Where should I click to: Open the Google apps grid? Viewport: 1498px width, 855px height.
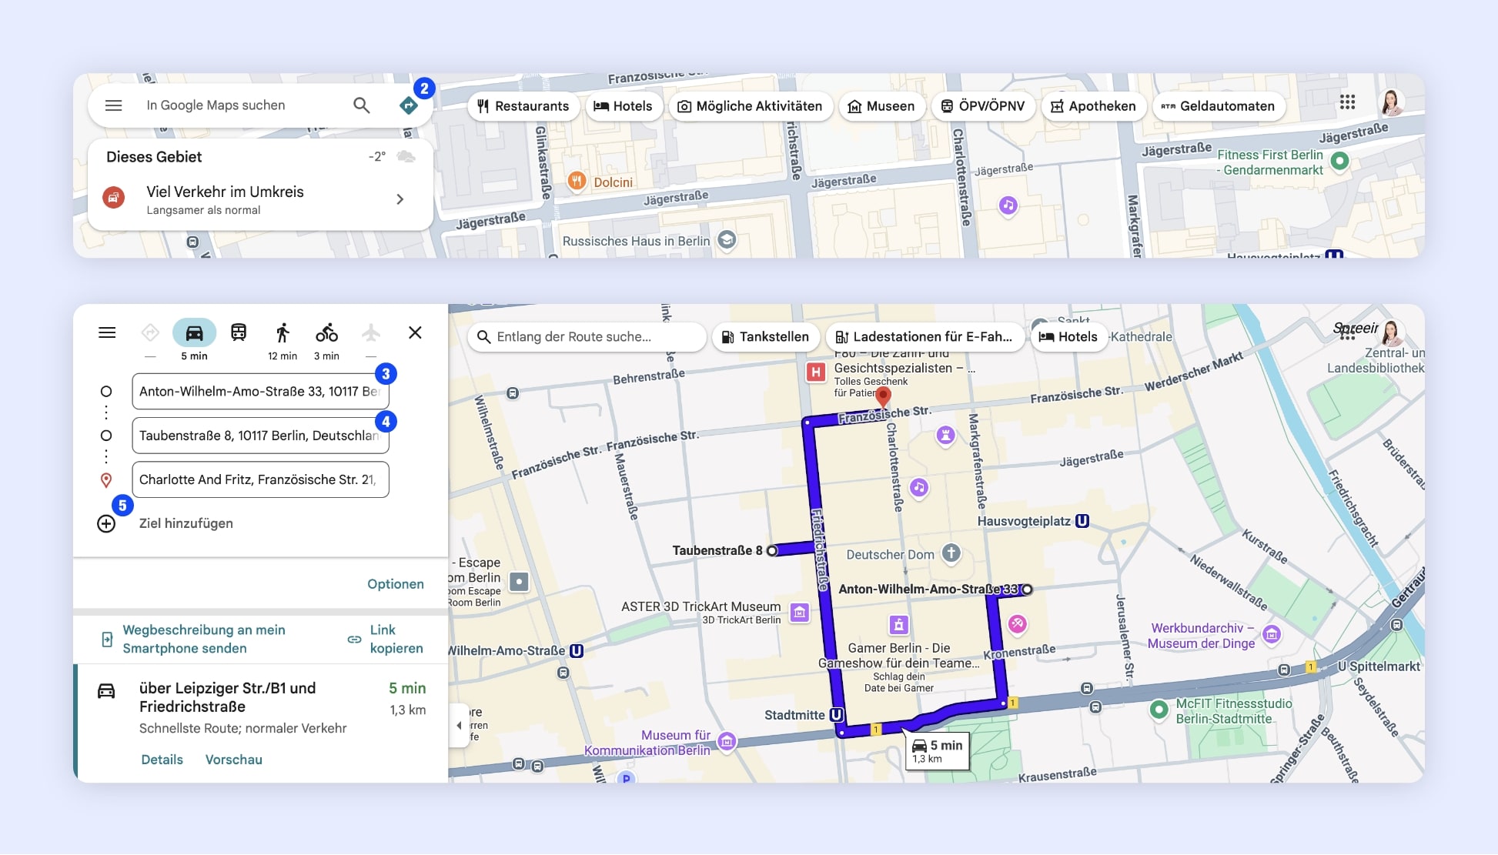pyautogui.click(x=1347, y=102)
